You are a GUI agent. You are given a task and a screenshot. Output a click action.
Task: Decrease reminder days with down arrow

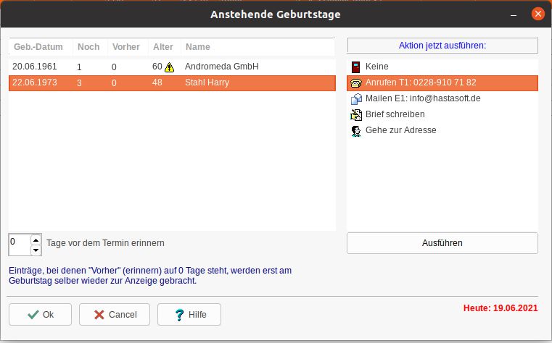point(36,250)
